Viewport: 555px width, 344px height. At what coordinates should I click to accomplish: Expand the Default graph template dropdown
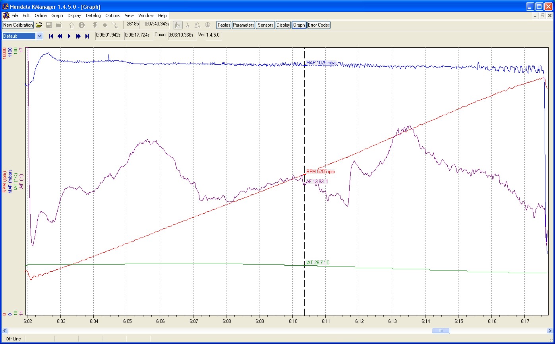(x=39, y=36)
